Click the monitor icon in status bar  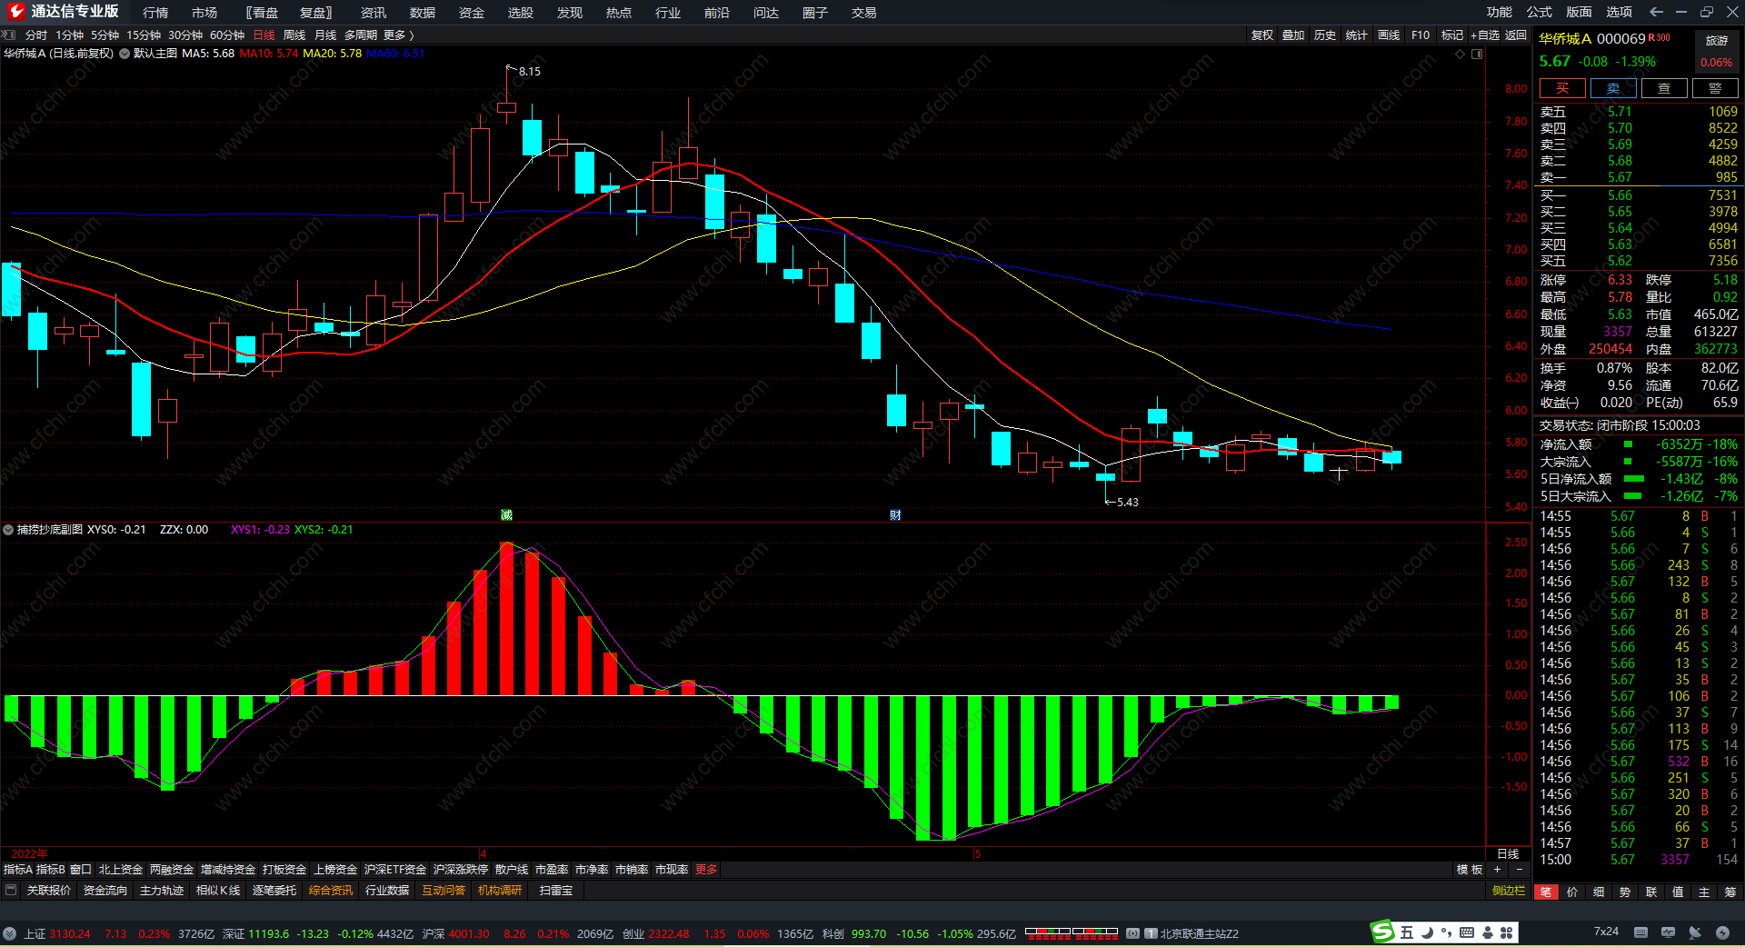tap(1668, 932)
